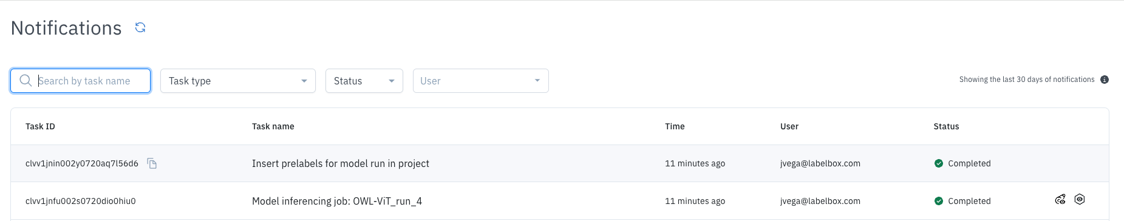
Task: Copy the task ID clvv1jnin002y0720aq7l56d6
Action: 152,163
